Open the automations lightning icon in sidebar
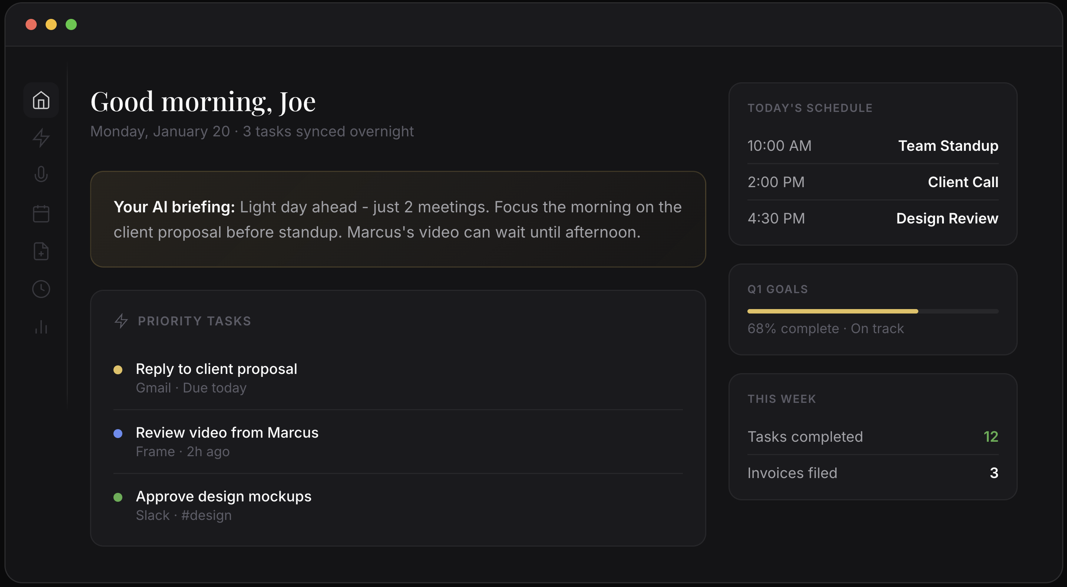1067x587 pixels. click(41, 138)
